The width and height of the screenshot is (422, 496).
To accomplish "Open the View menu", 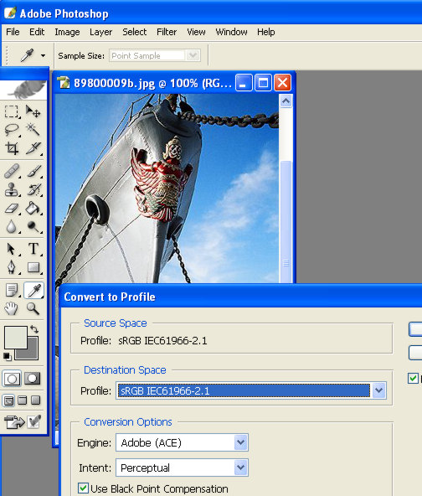I will click(196, 32).
